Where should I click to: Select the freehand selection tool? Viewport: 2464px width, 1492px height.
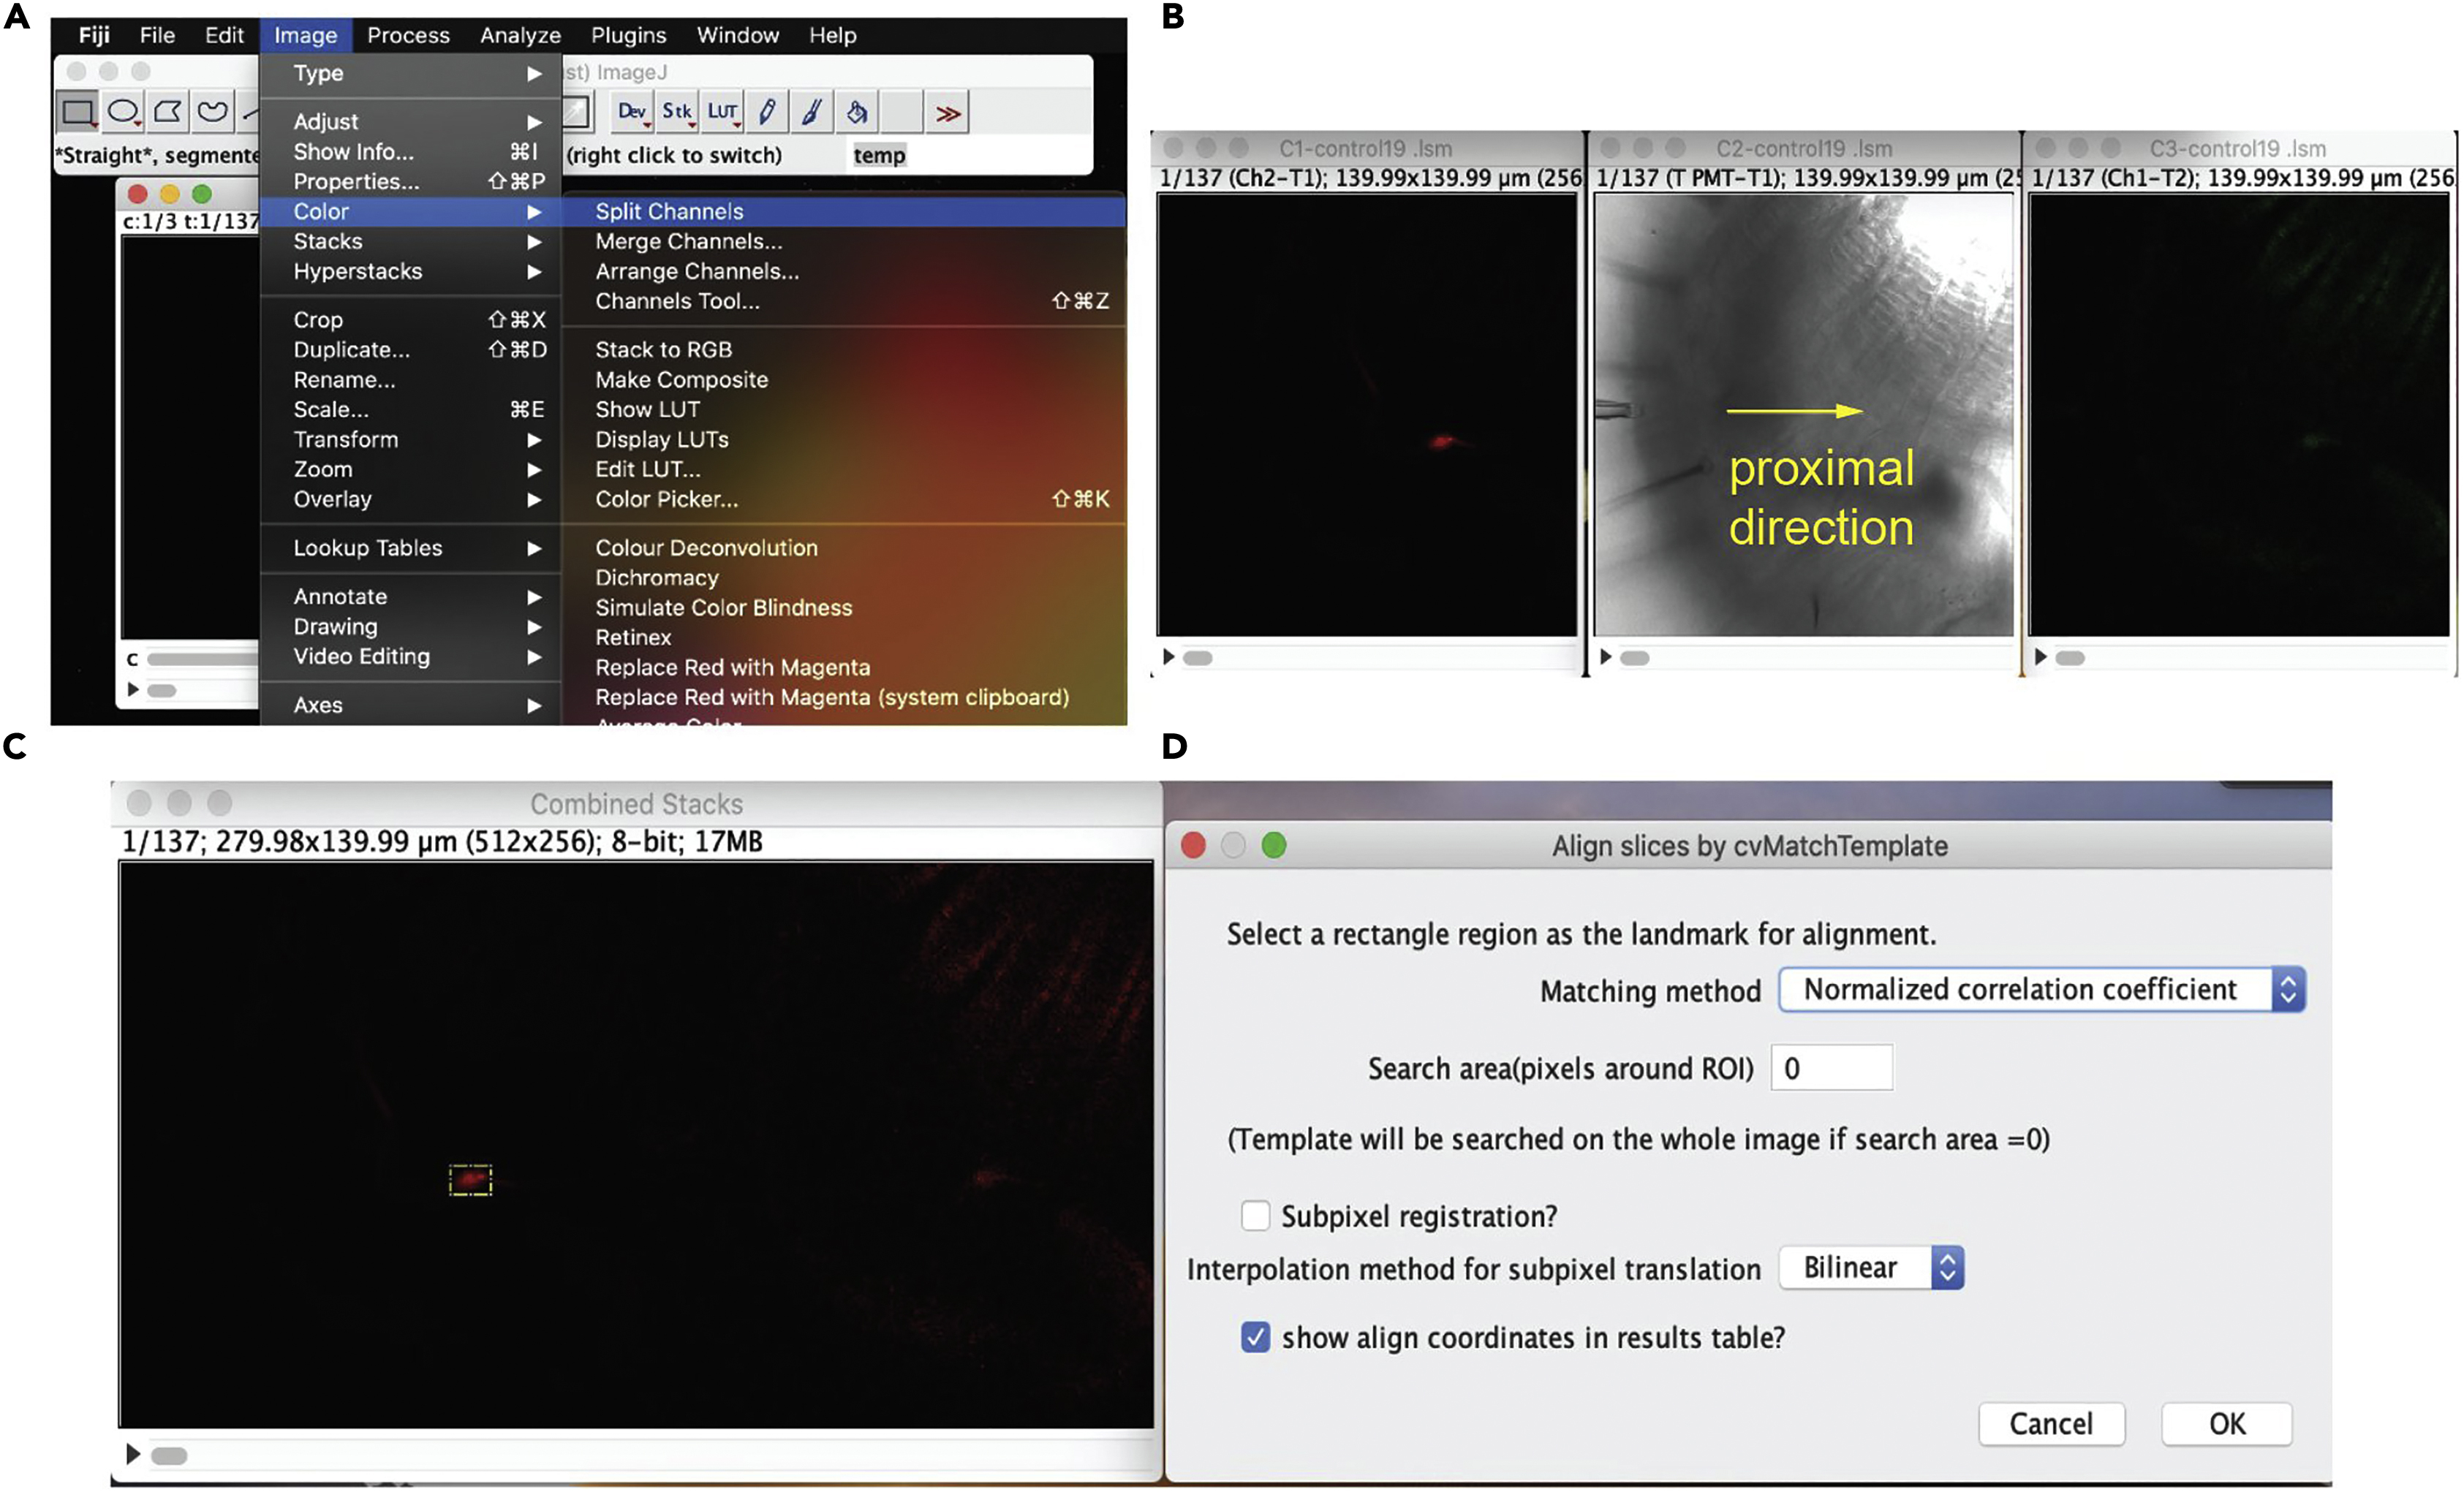click(212, 111)
